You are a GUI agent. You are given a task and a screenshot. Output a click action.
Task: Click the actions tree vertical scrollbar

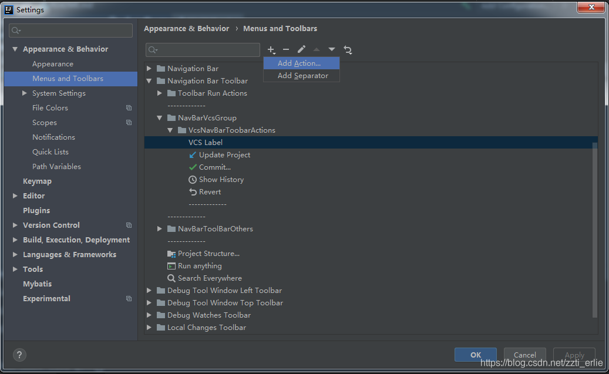point(594,229)
